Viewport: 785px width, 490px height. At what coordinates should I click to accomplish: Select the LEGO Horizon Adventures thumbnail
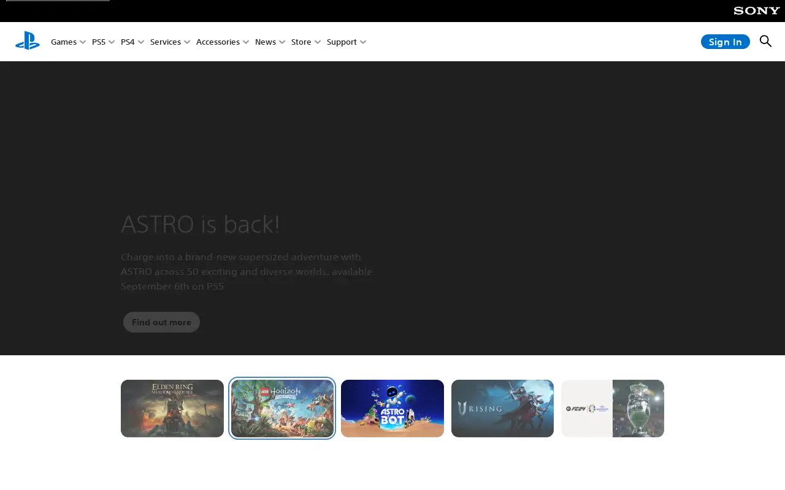(x=282, y=409)
